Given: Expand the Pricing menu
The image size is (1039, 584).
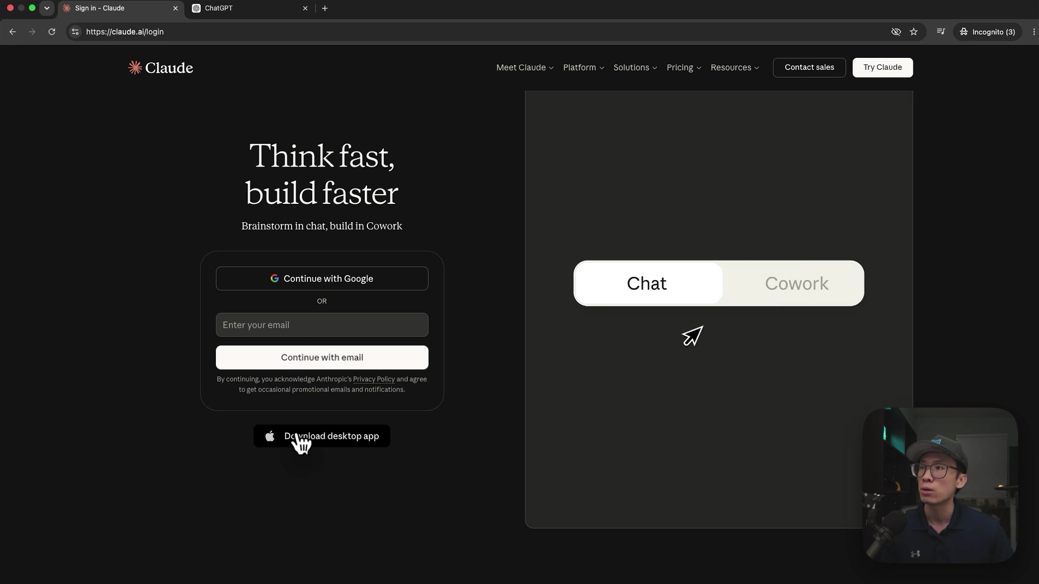Looking at the screenshot, I should coord(684,68).
